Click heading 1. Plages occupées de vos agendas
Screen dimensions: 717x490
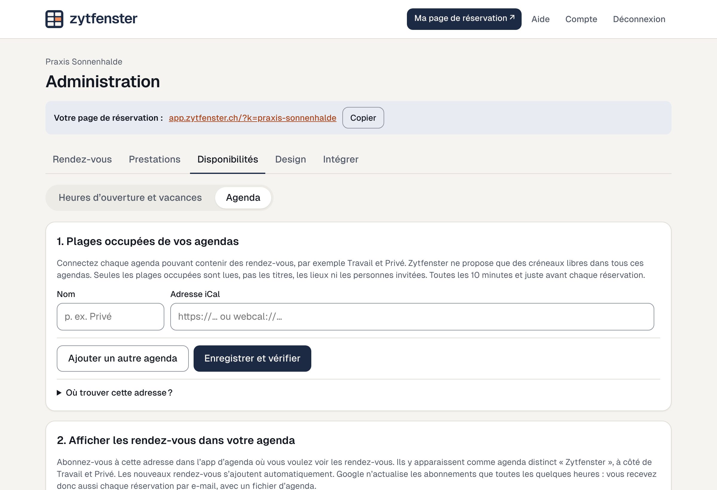[148, 241]
